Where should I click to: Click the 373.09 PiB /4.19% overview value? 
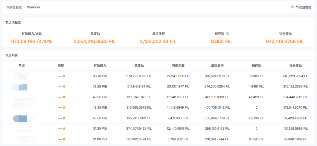pos(32,42)
